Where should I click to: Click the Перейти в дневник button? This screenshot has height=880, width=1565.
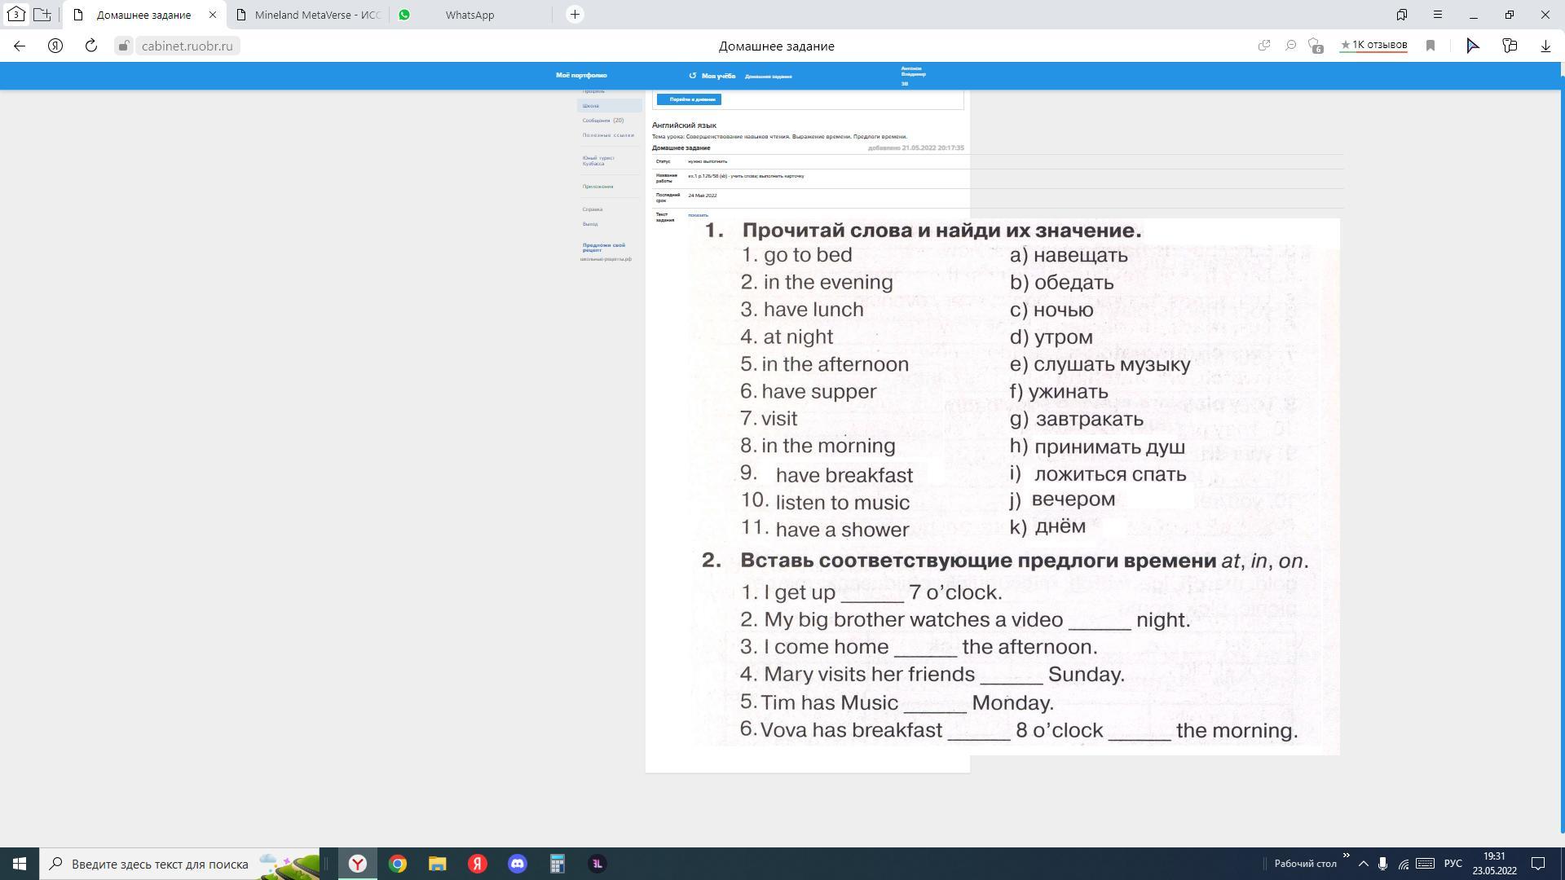pos(689,99)
